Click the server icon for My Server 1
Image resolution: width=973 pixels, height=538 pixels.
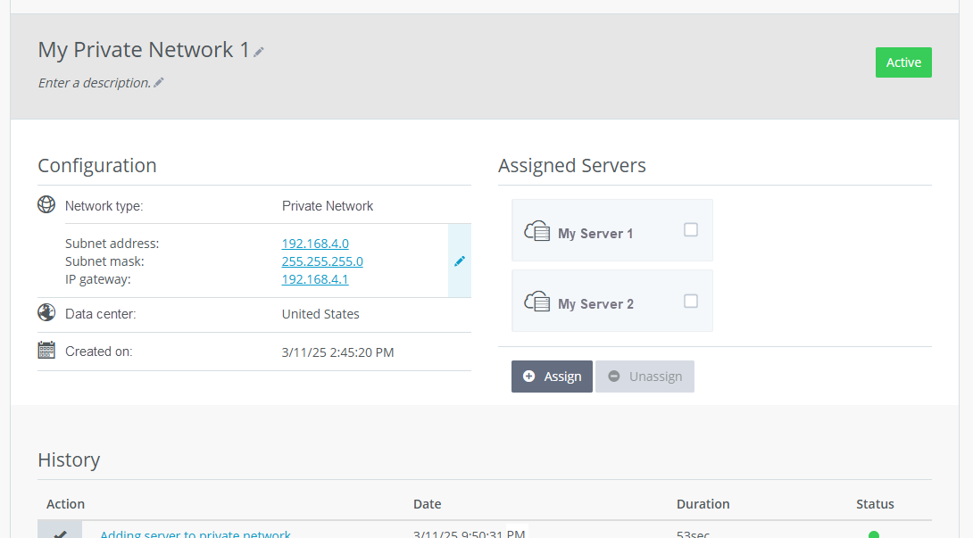tap(537, 229)
